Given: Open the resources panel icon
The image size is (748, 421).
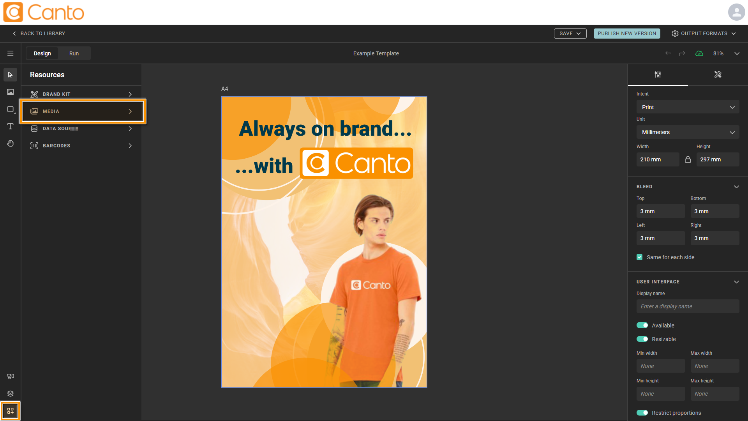Looking at the screenshot, I should coord(11,411).
